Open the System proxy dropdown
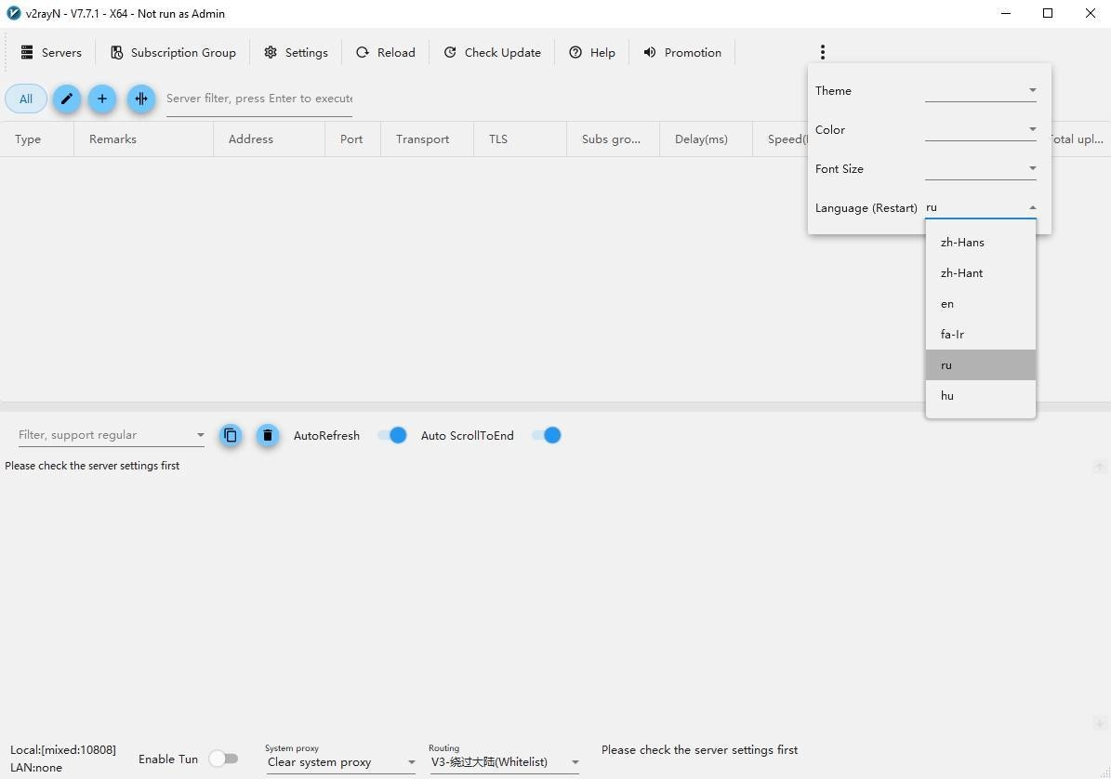Image resolution: width=1111 pixels, height=779 pixels. (x=341, y=762)
